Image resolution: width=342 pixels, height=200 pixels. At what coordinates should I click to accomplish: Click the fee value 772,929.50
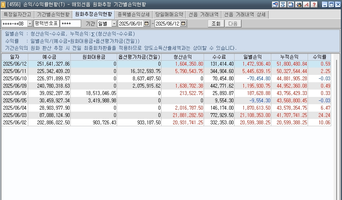(x=222, y=115)
